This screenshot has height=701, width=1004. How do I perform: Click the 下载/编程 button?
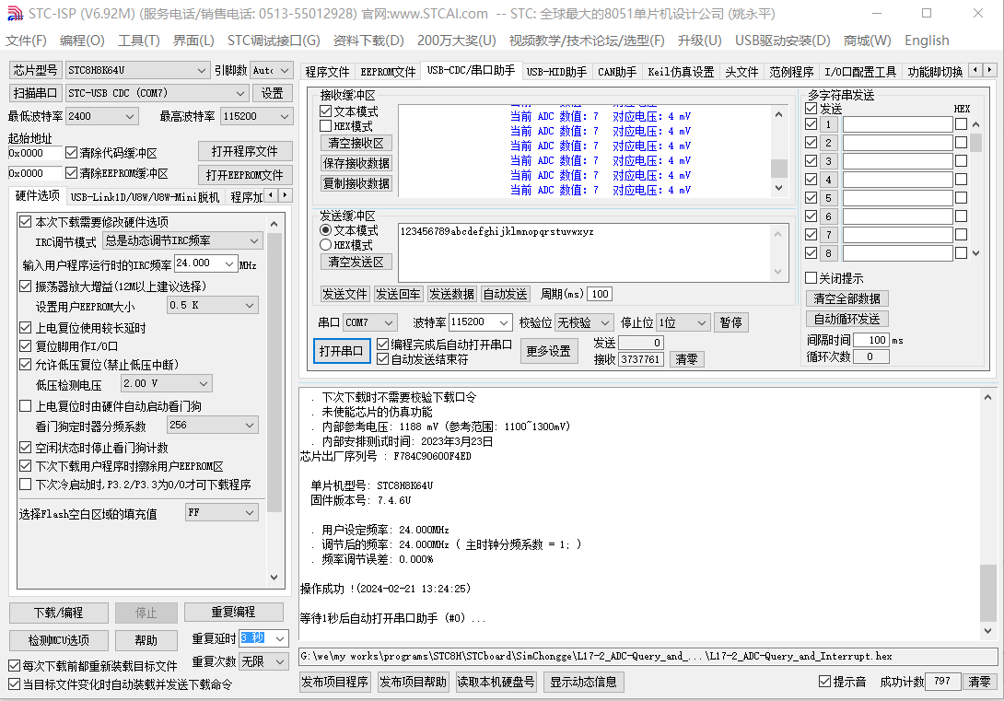[x=58, y=613]
